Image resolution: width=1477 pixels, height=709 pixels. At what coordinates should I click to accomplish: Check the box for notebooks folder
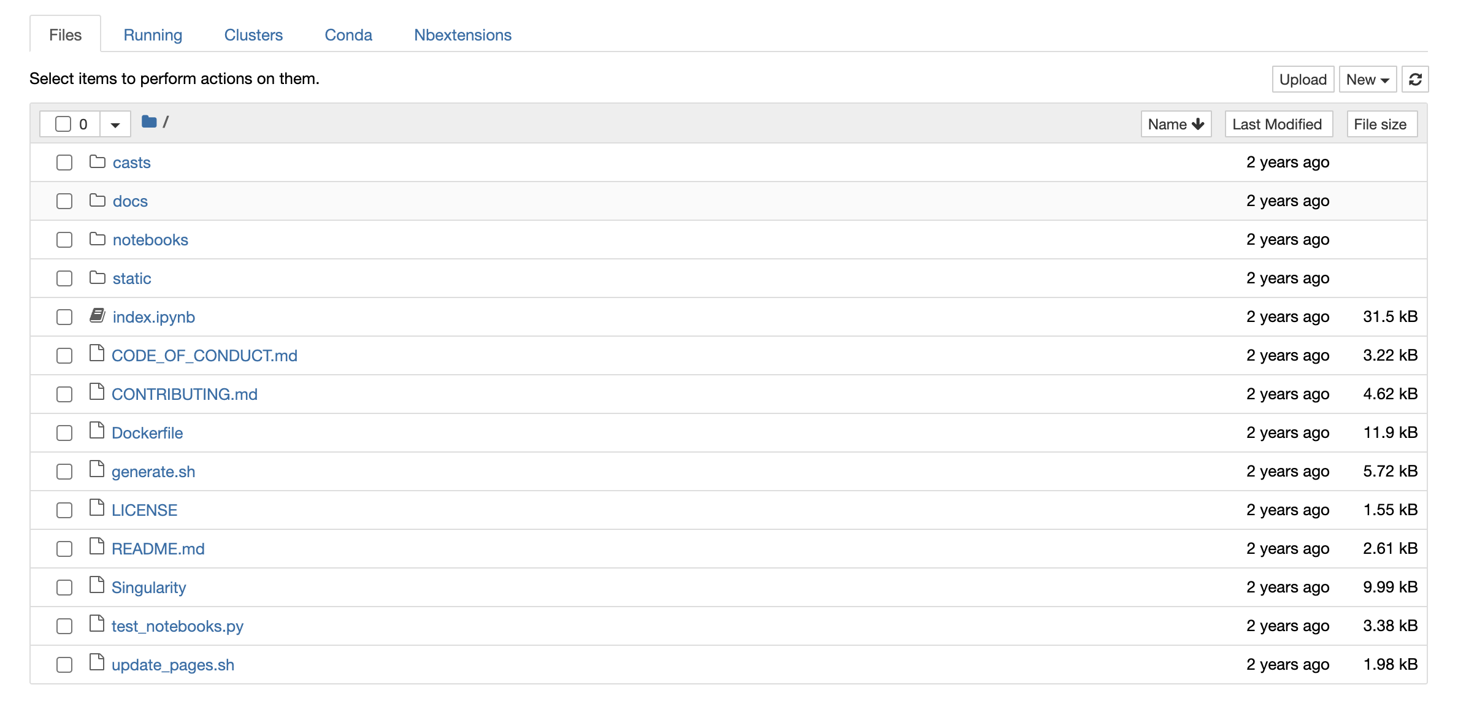click(x=64, y=240)
